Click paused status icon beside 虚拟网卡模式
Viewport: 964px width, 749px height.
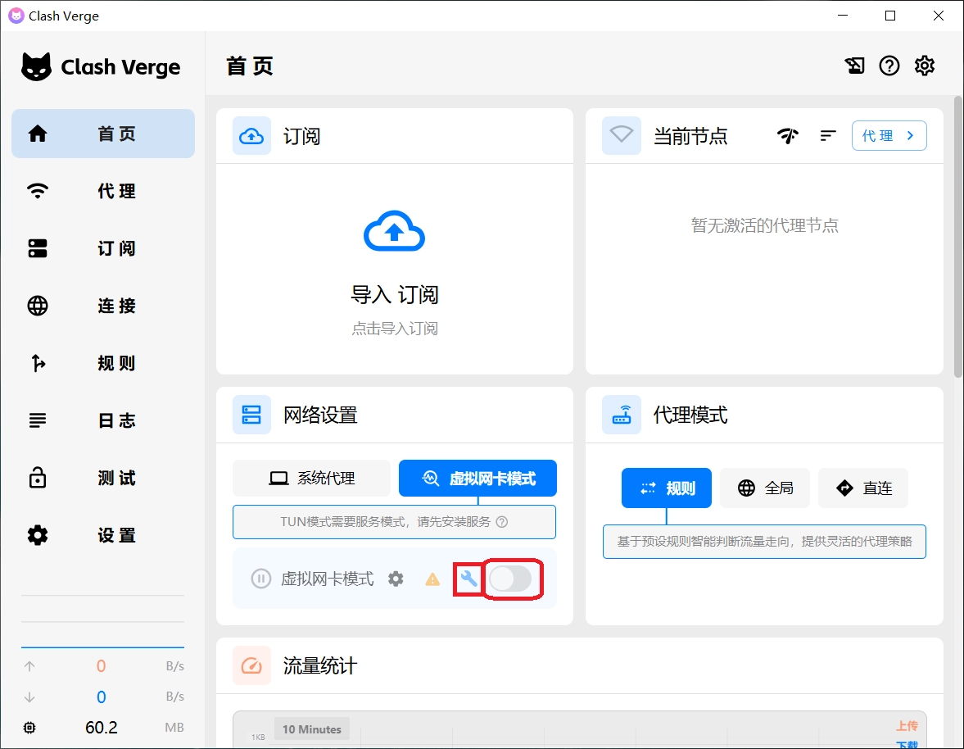tap(260, 579)
